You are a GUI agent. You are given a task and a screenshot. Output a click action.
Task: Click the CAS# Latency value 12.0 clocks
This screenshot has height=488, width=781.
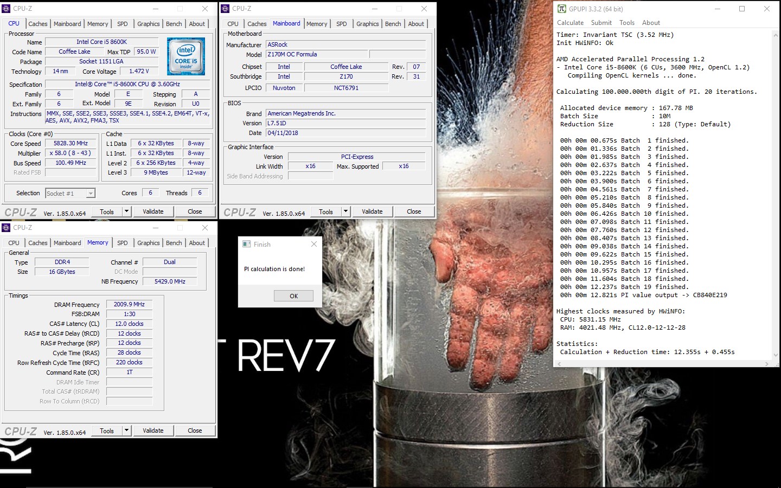(129, 324)
